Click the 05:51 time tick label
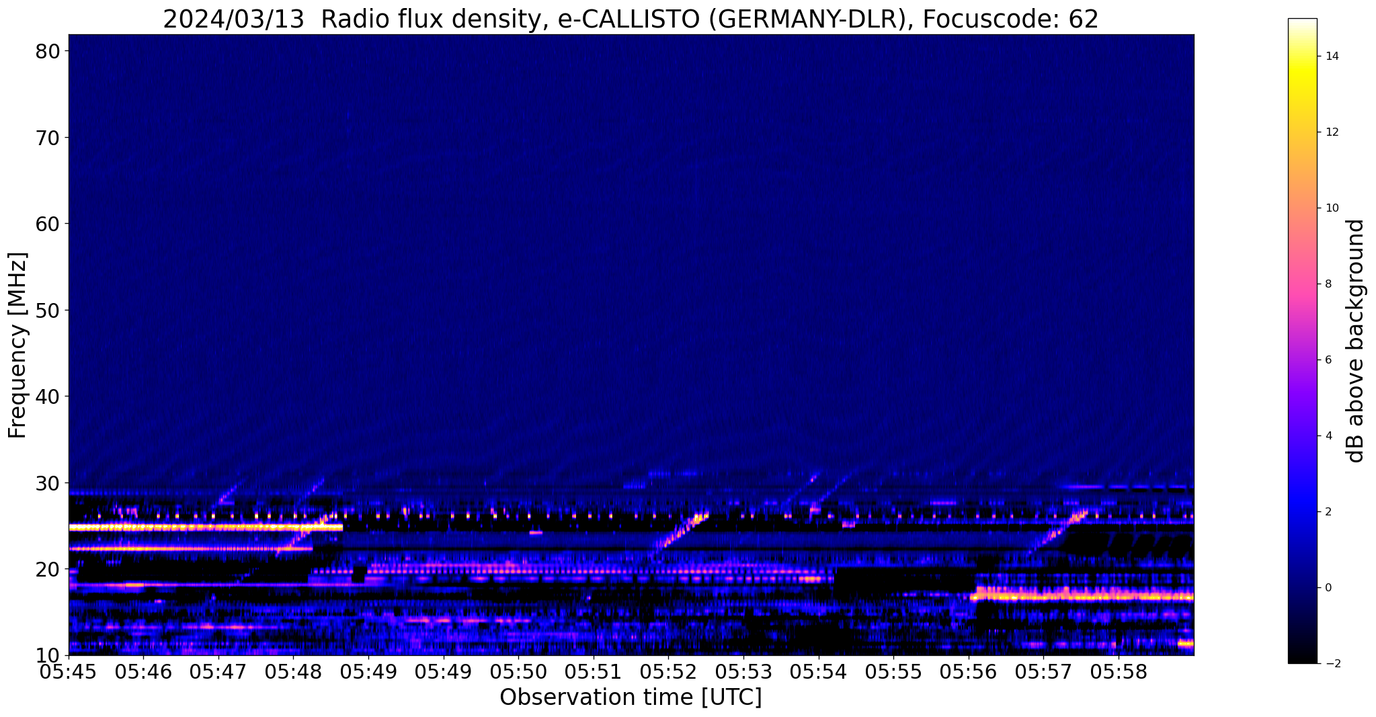Viewport: 1376px width, 717px height. [594, 673]
